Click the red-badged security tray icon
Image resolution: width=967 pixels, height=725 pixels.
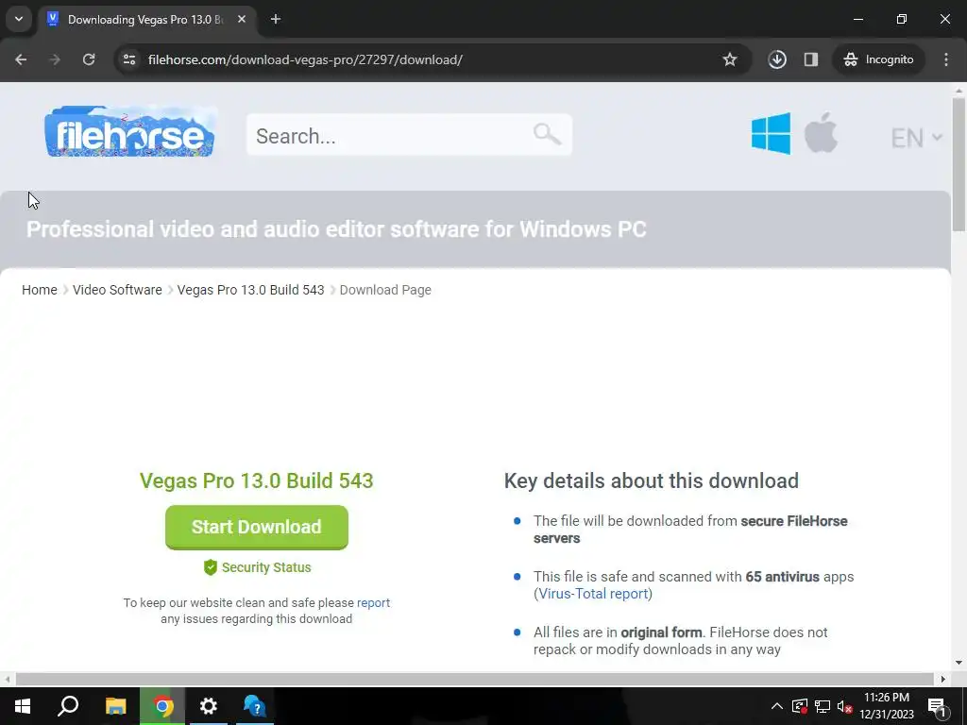tap(800, 706)
